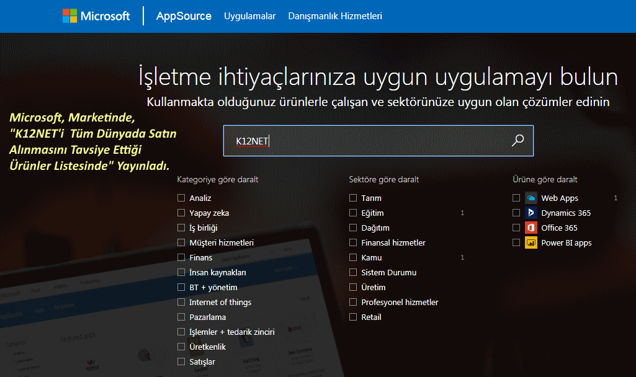
Task: Check the Analiz category checkbox
Action: pyautogui.click(x=181, y=198)
